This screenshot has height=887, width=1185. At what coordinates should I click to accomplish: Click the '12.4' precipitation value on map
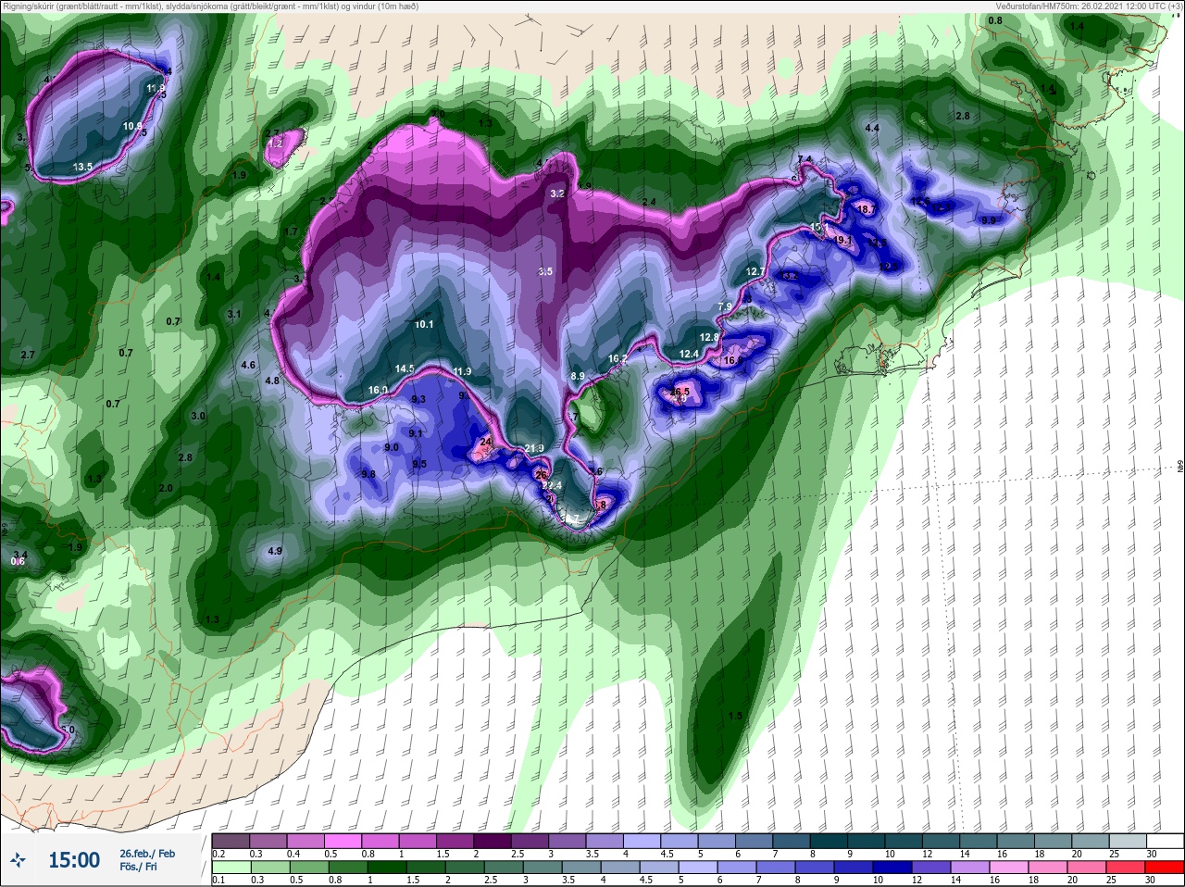click(689, 354)
